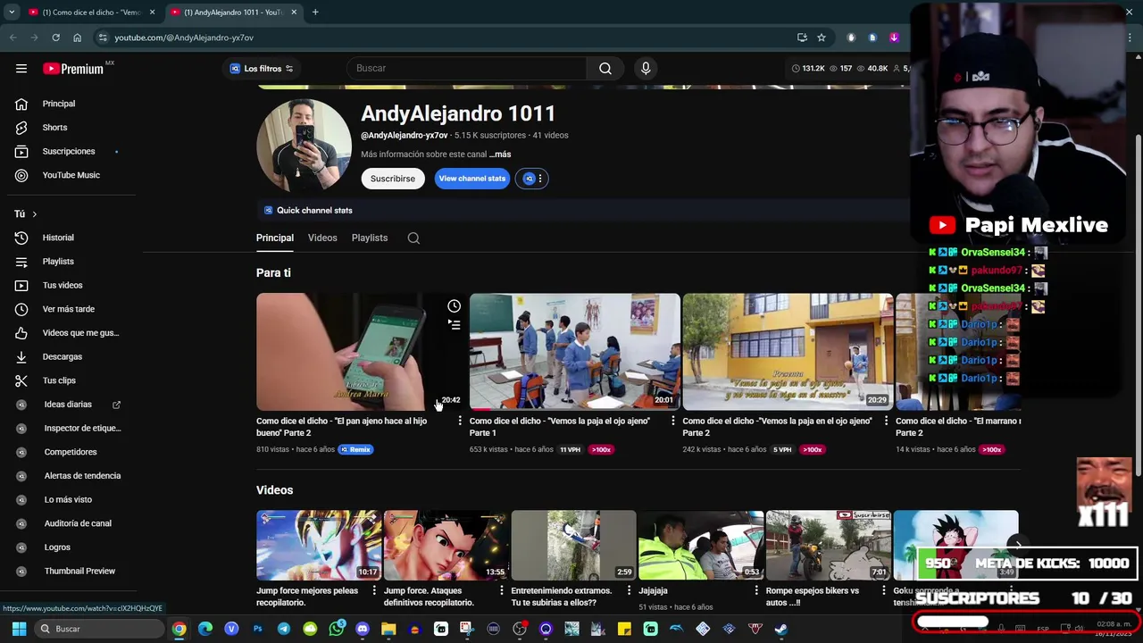Open Steam from the taskbar
This screenshot has width=1143, height=643.
(781, 629)
